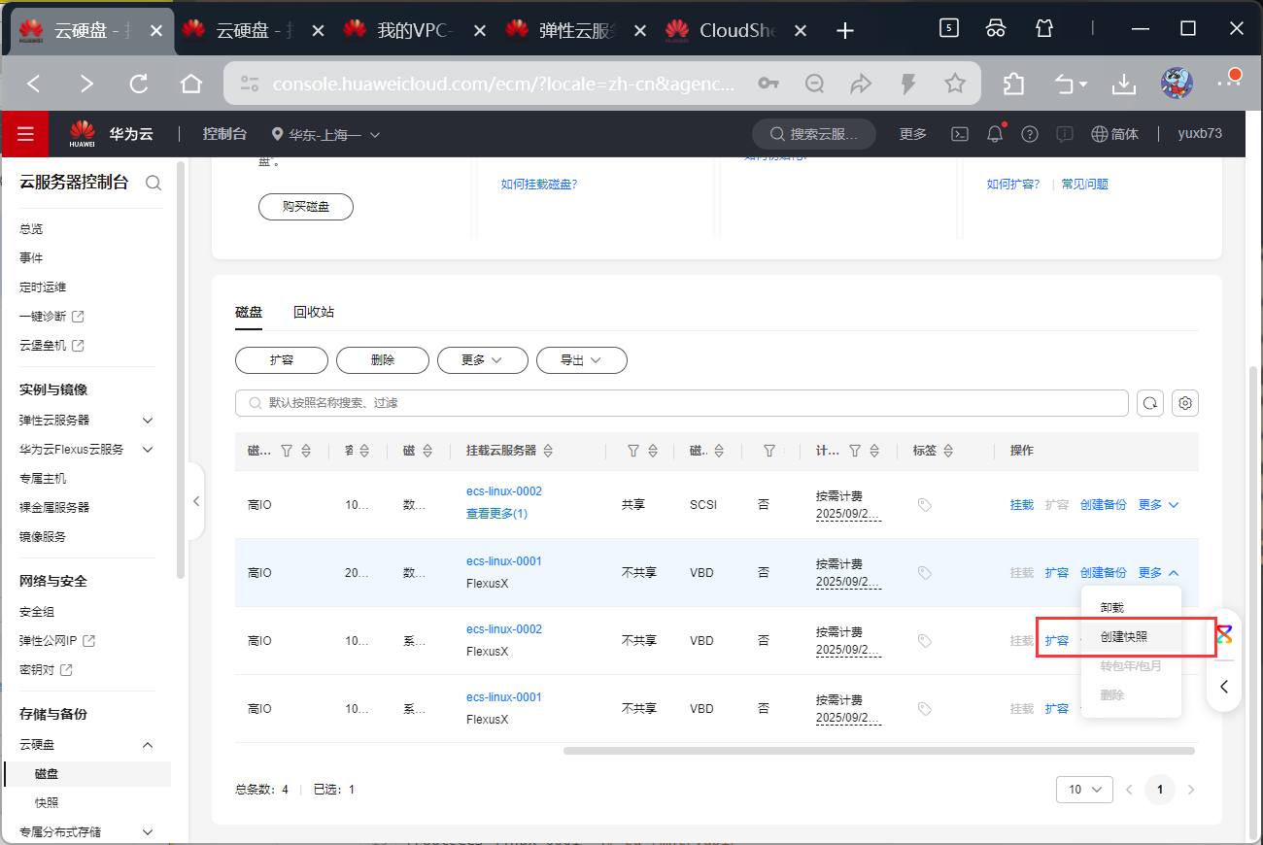The width and height of the screenshot is (1263, 845).
Task: Open the page size dropdown showing 10
Action: point(1084,790)
